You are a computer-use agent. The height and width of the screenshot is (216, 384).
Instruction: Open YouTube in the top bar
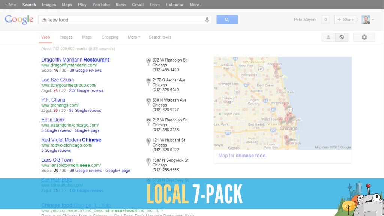pos(101,4)
